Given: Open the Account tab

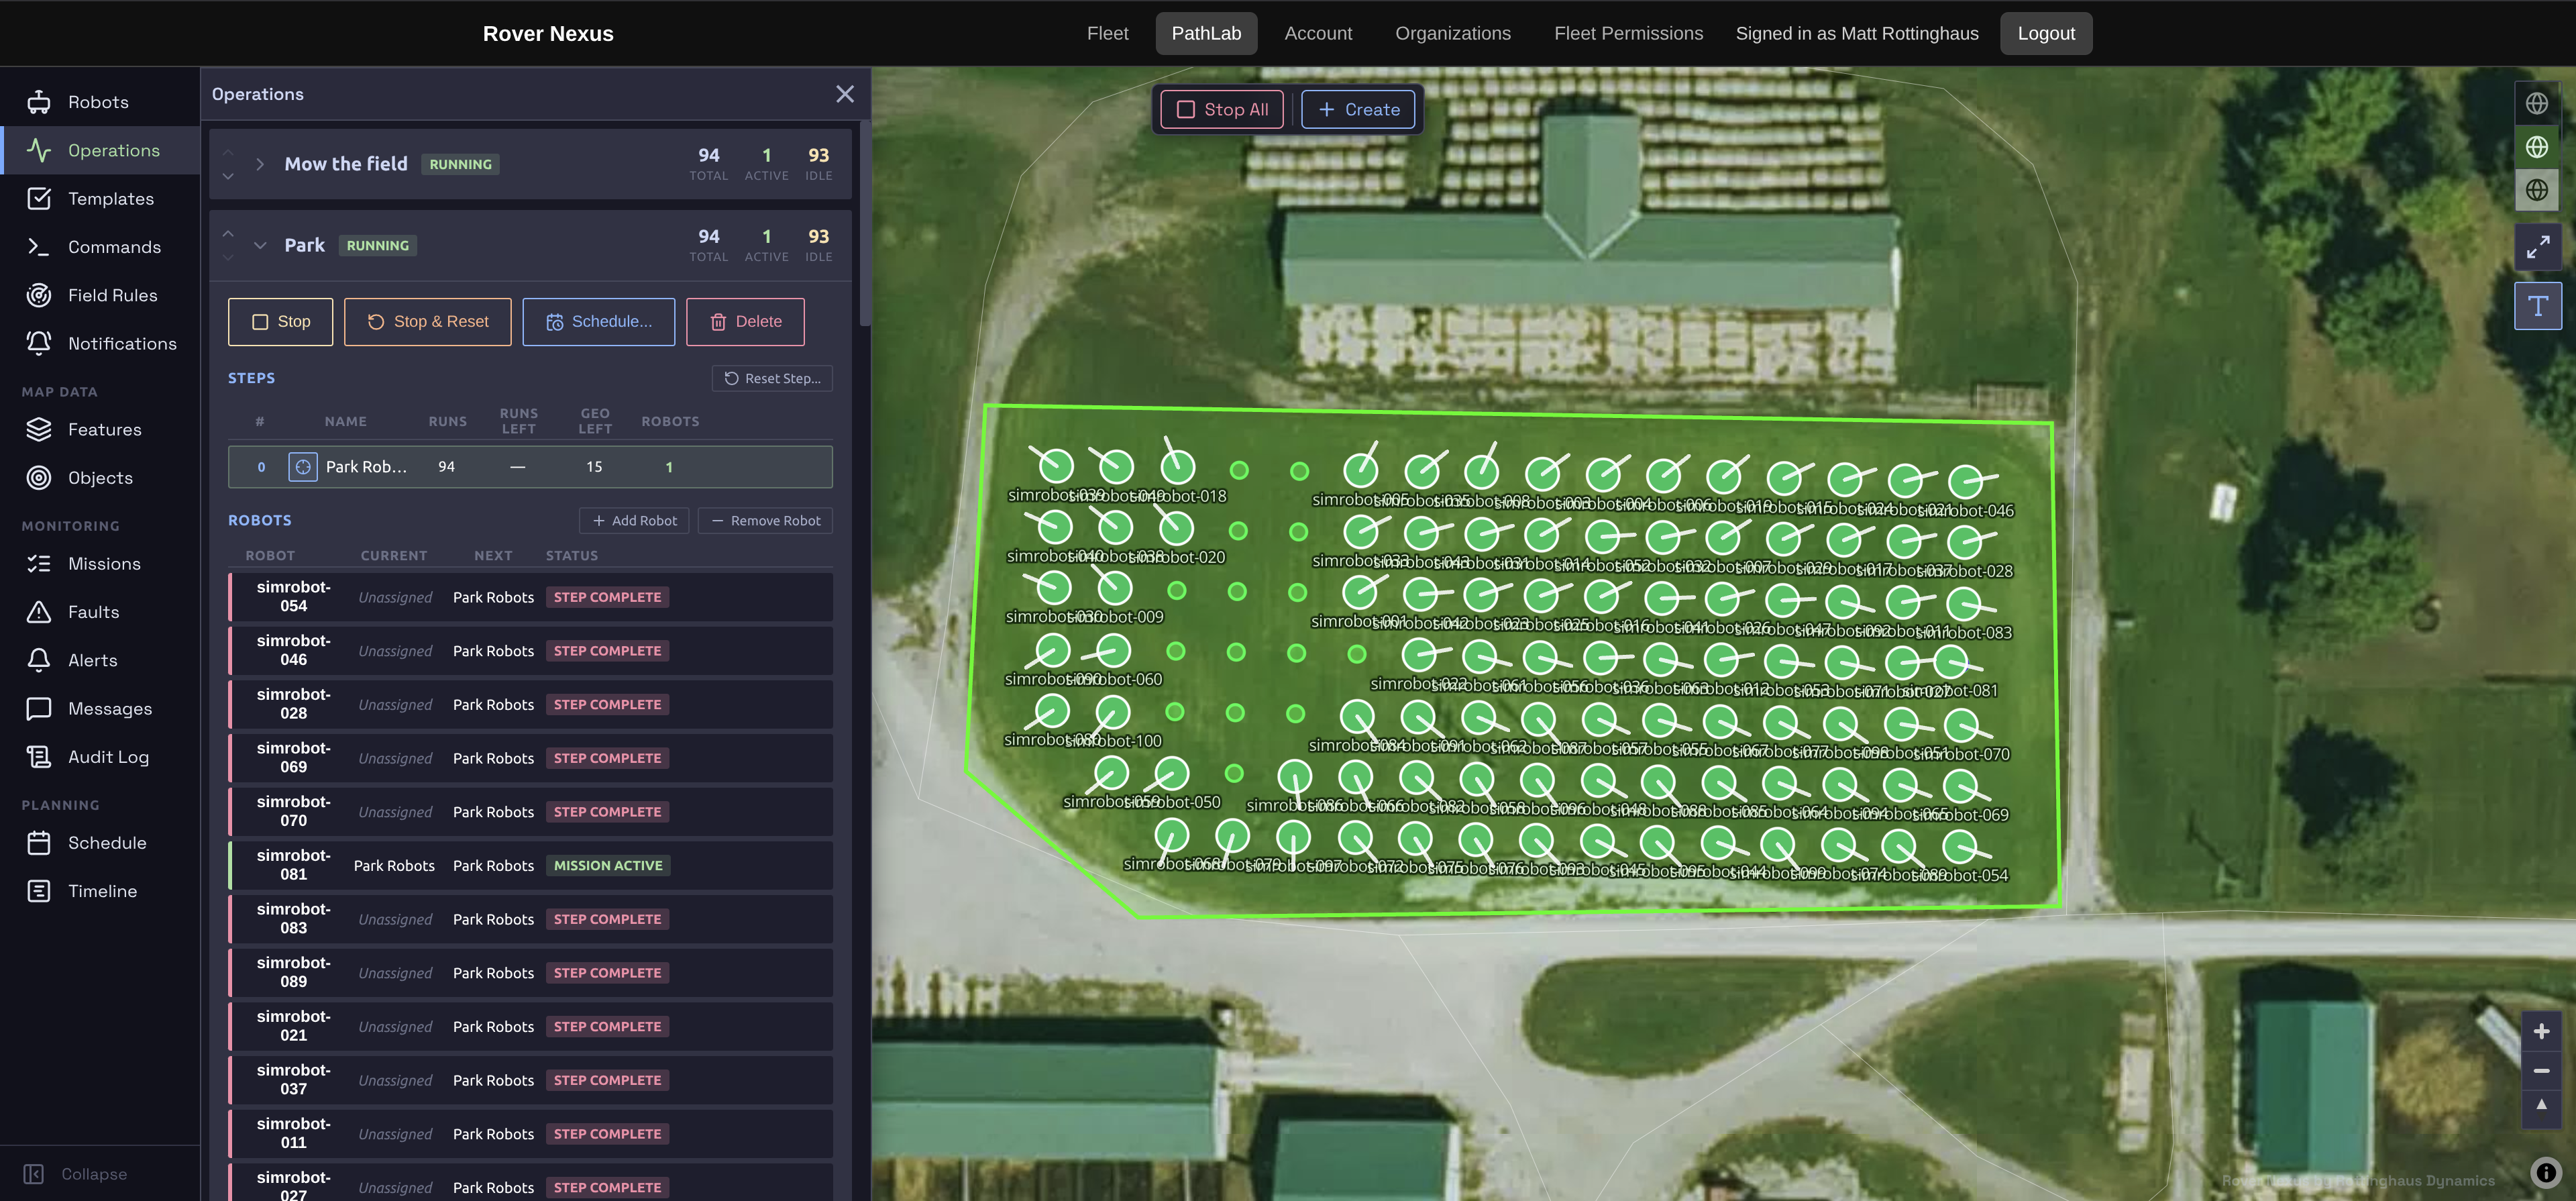Looking at the screenshot, I should [1318, 33].
